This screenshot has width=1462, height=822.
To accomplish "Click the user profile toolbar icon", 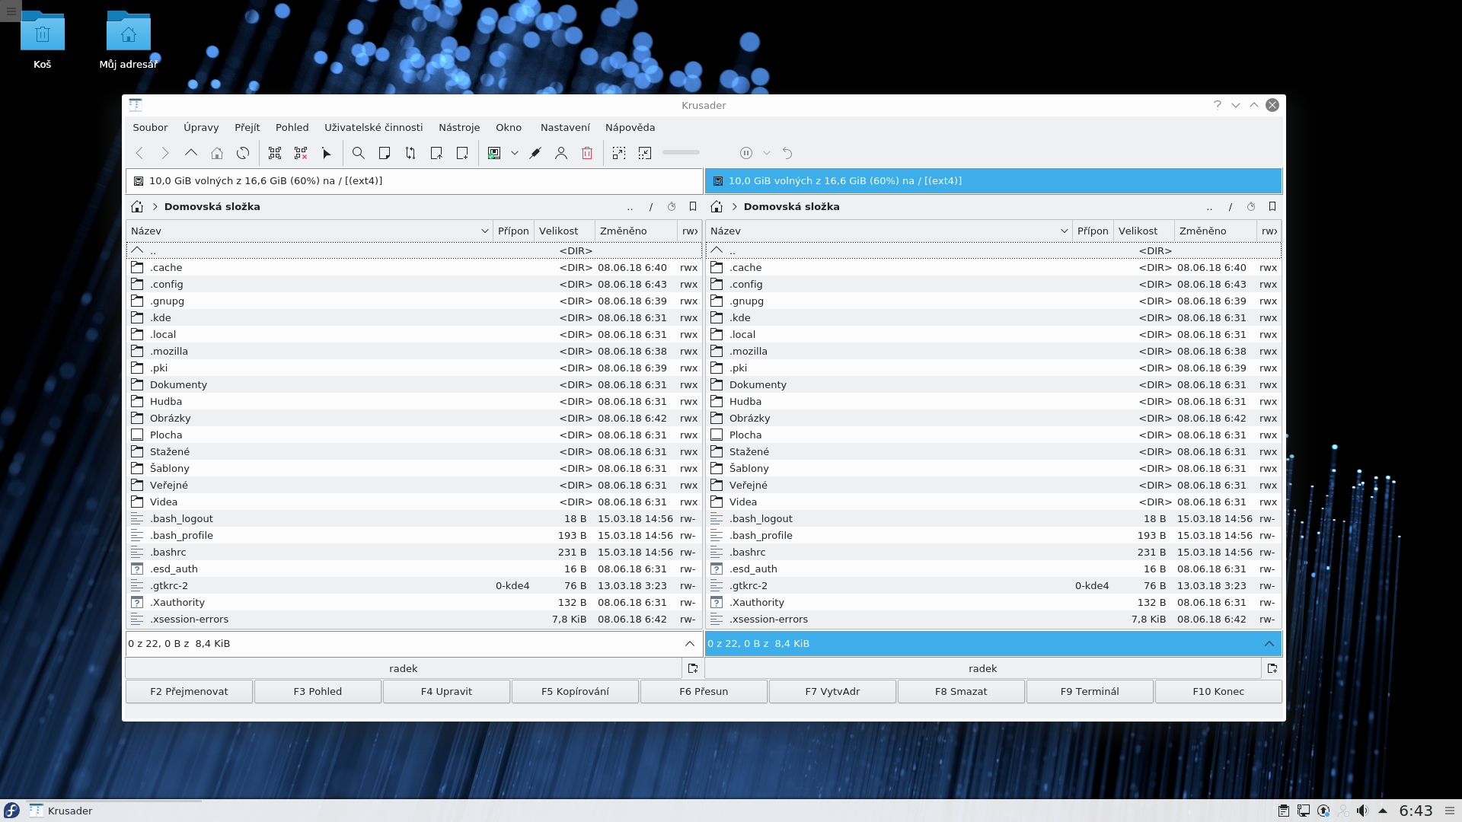I will (561, 153).
